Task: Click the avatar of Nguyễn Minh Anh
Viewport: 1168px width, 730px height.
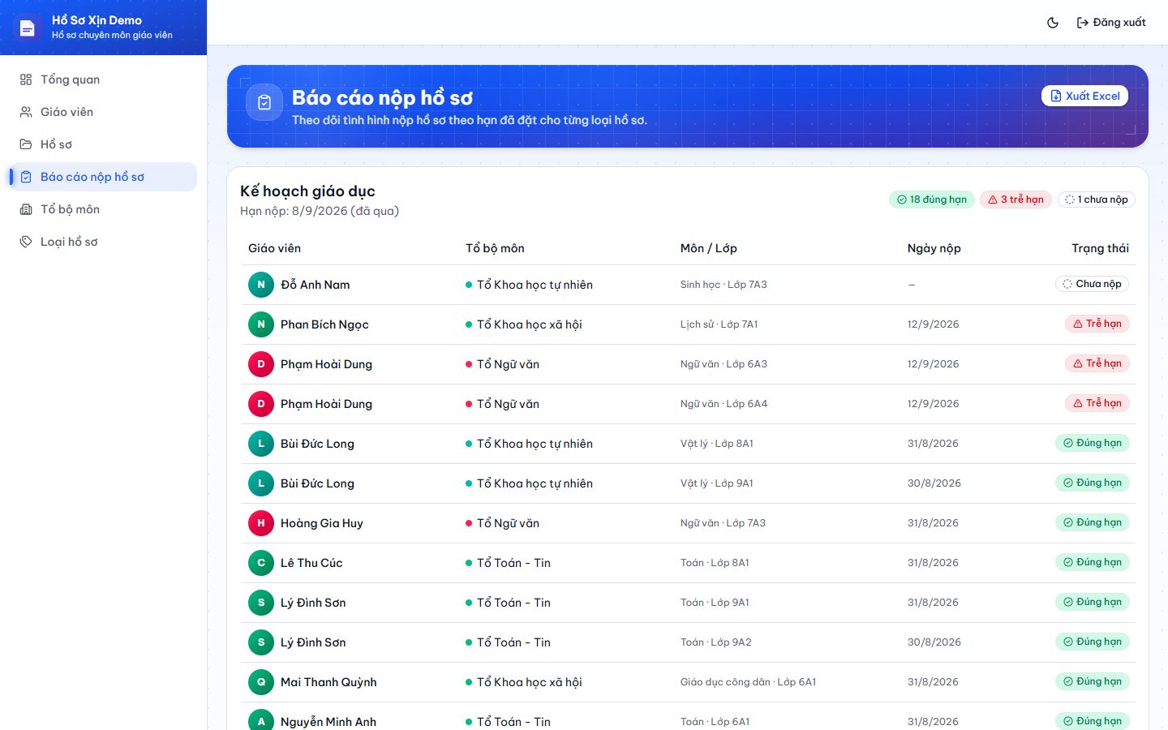Action: [261, 719]
